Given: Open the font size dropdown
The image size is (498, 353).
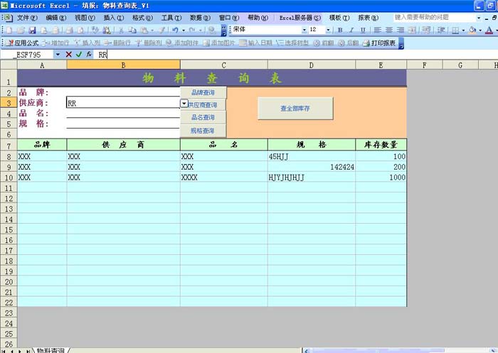Looking at the screenshot, I should tap(327, 30).
